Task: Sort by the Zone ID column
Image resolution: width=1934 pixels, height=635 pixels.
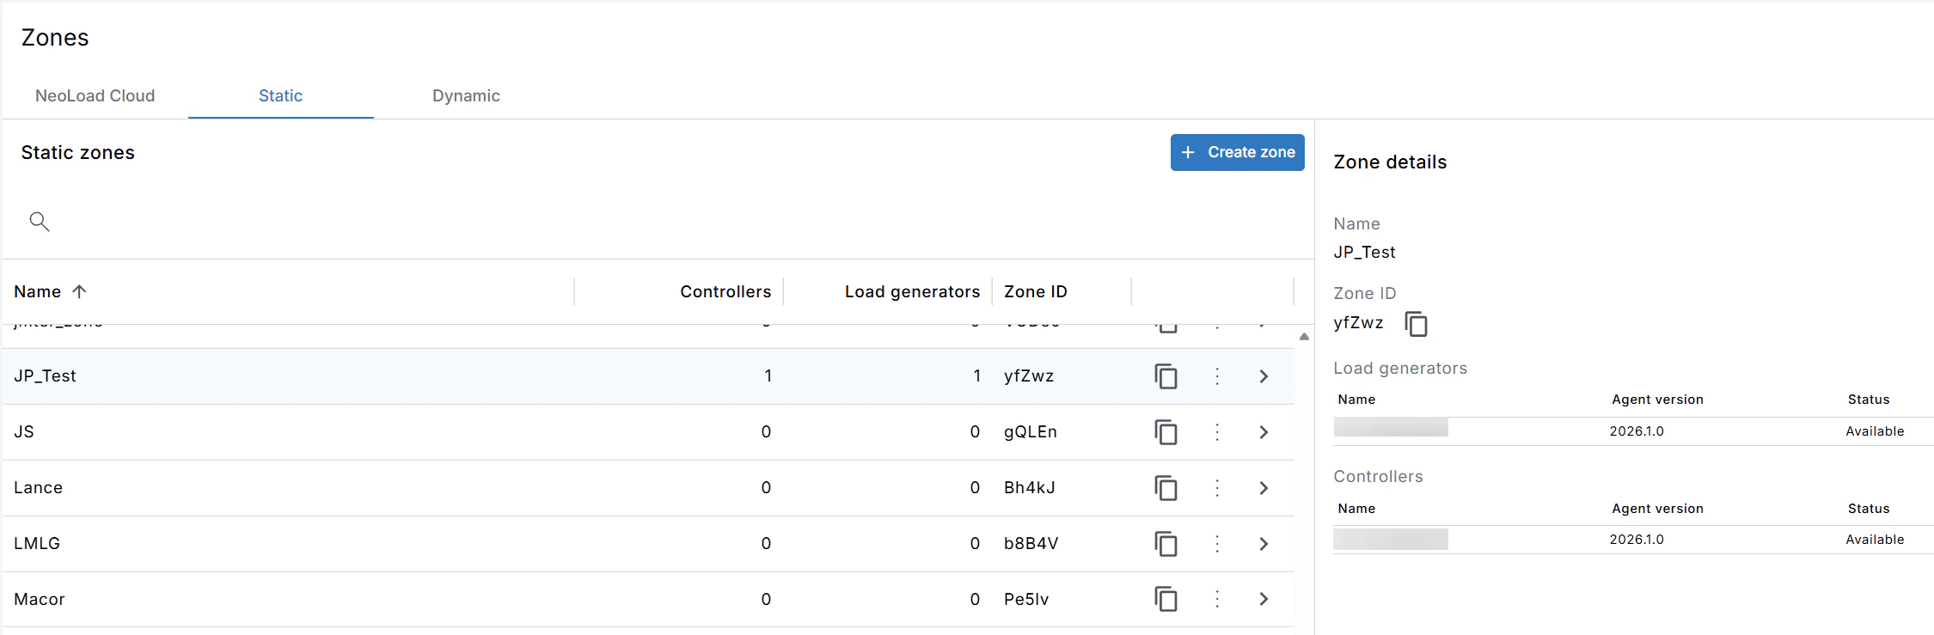Action: click(x=1035, y=291)
